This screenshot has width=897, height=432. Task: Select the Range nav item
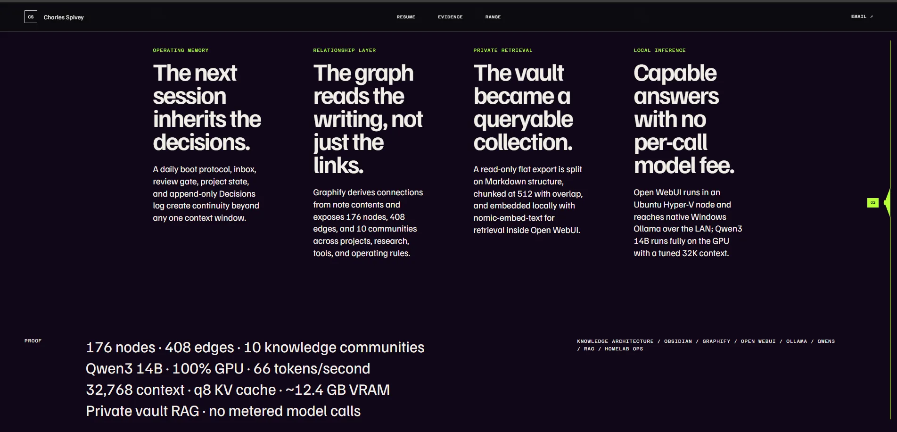[x=493, y=17]
